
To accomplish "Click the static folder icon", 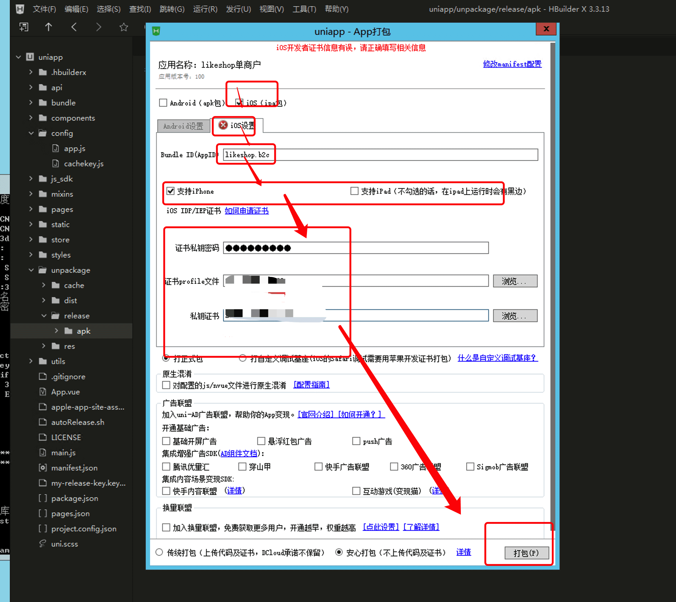I will tap(43, 224).
